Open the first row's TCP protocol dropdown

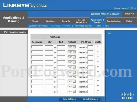[x=72, y=47]
